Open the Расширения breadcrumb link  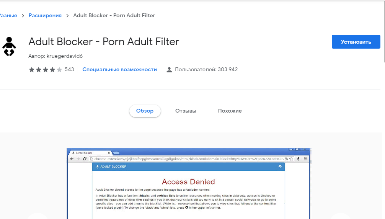pyautogui.click(x=45, y=15)
